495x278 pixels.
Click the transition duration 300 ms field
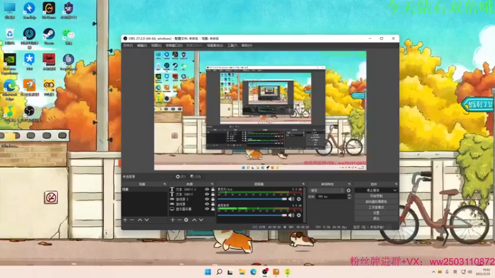pyautogui.click(x=332, y=196)
